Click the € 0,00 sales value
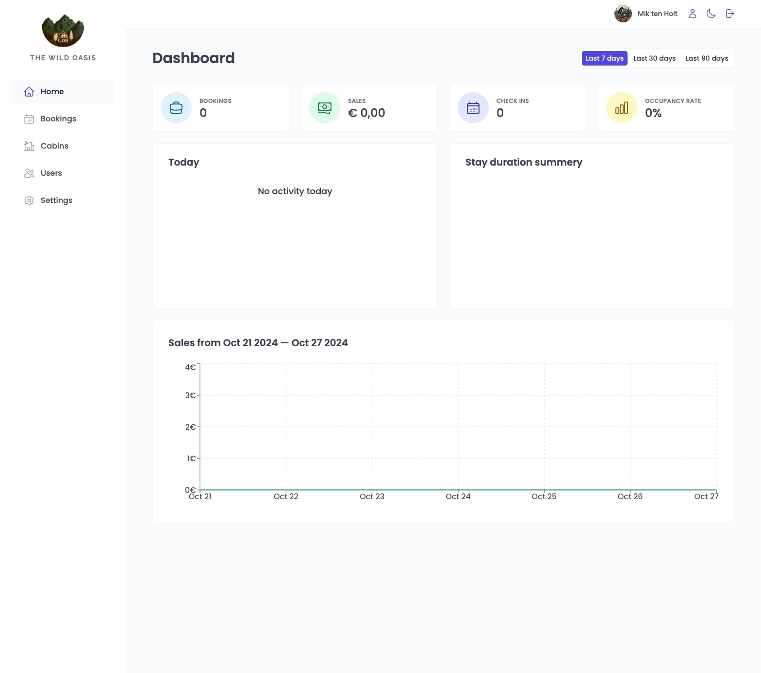Image resolution: width=761 pixels, height=673 pixels. 366,113
